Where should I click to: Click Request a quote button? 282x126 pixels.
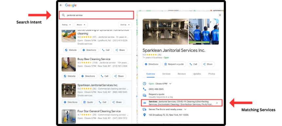[x=174, y=64]
